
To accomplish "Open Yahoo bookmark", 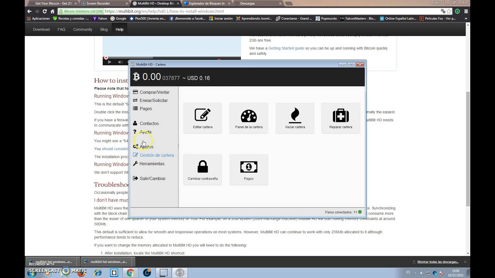I will (99, 18).
